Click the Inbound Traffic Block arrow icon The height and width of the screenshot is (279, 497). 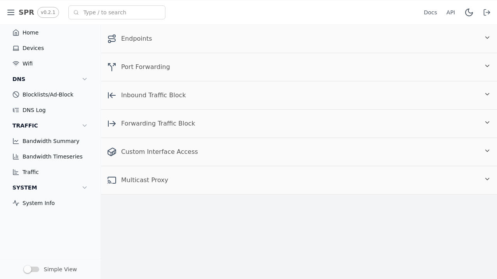(x=112, y=95)
